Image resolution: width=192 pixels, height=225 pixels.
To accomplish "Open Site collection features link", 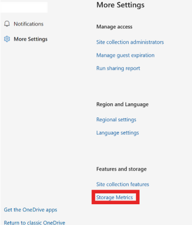I will point(123,184).
